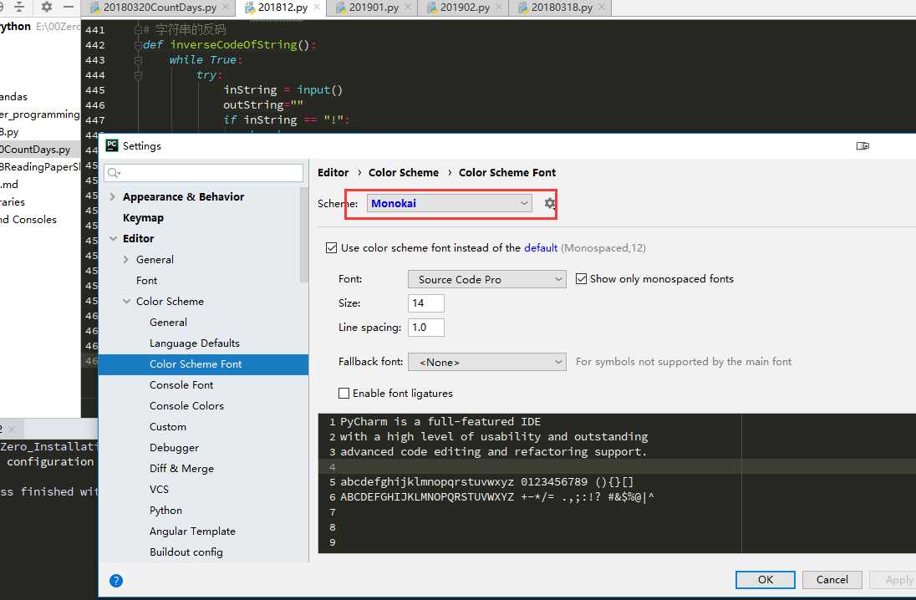The height and width of the screenshot is (600, 916).
Task: Select Buildout config item
Action: tap(186, 552)
